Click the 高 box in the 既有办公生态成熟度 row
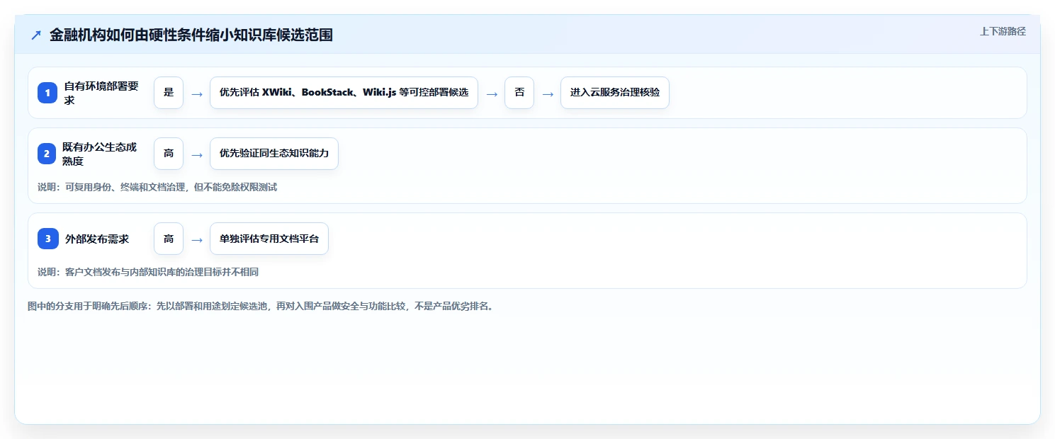1055x439 pixels. click(169, 154)
